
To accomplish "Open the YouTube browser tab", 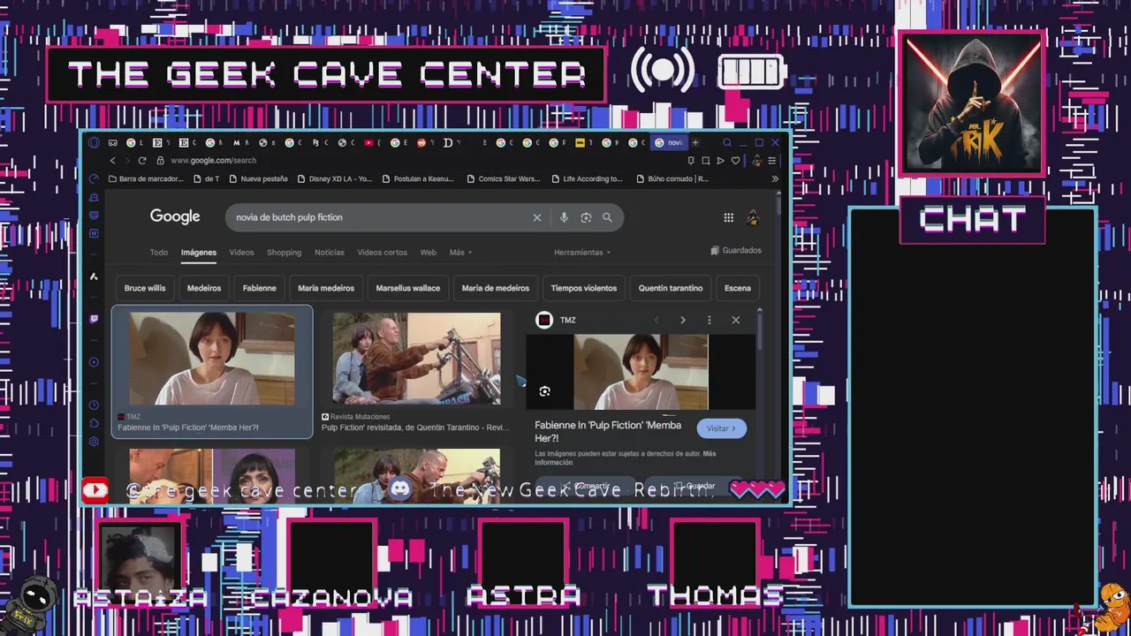I will pos(368,142).
